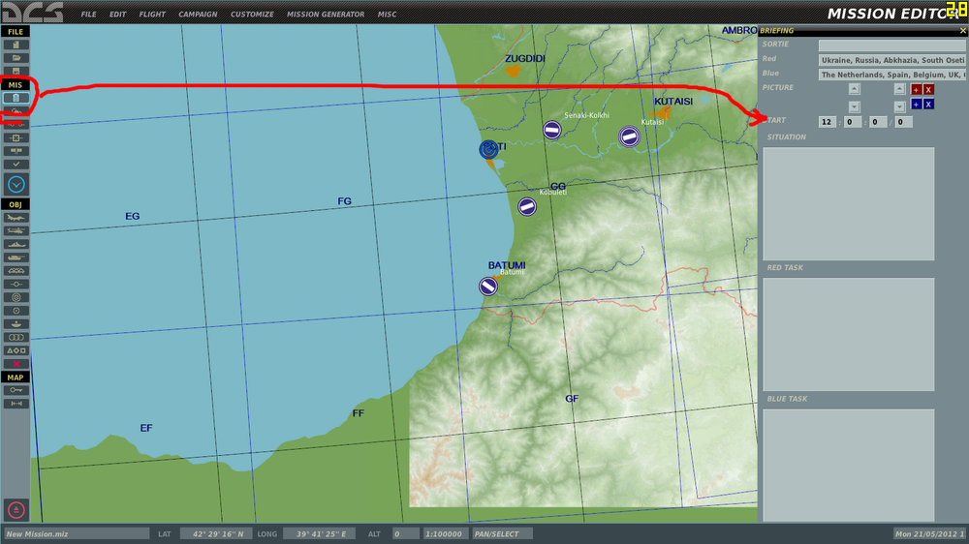The image size is (969, 544).
Task: Click the Red coalition countries field
Action: (x=891, y=60)
